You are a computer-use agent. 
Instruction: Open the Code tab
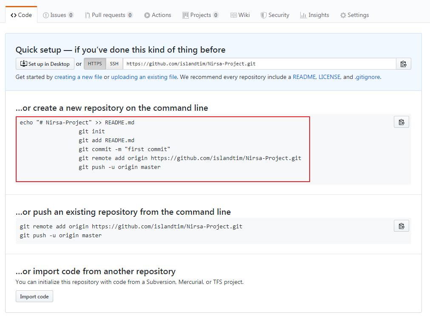coord(21,15)
